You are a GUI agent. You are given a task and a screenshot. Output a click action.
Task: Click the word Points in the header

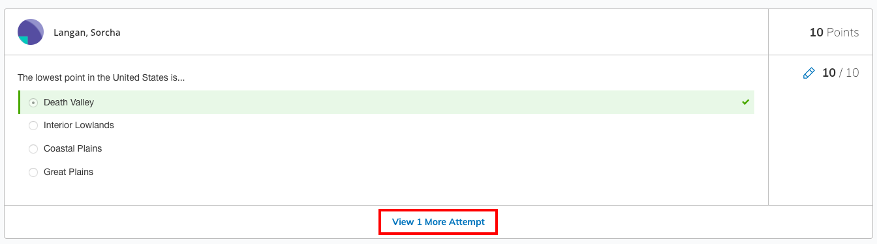pos(843,32)
